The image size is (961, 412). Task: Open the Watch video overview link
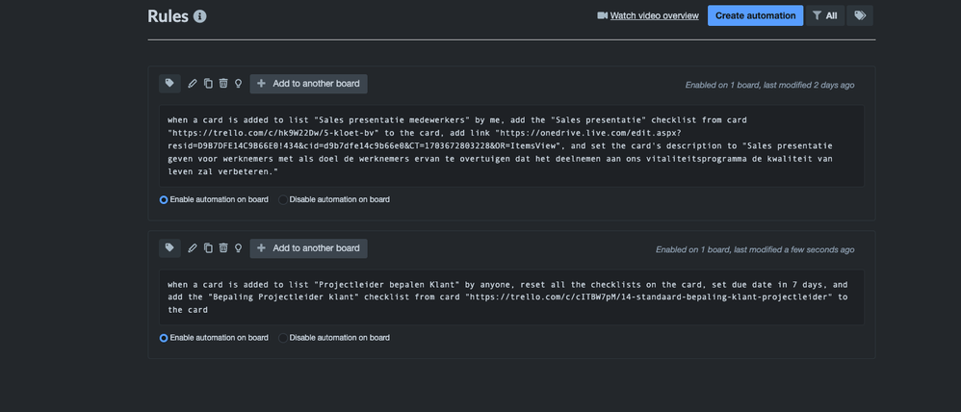click(654, 15)
